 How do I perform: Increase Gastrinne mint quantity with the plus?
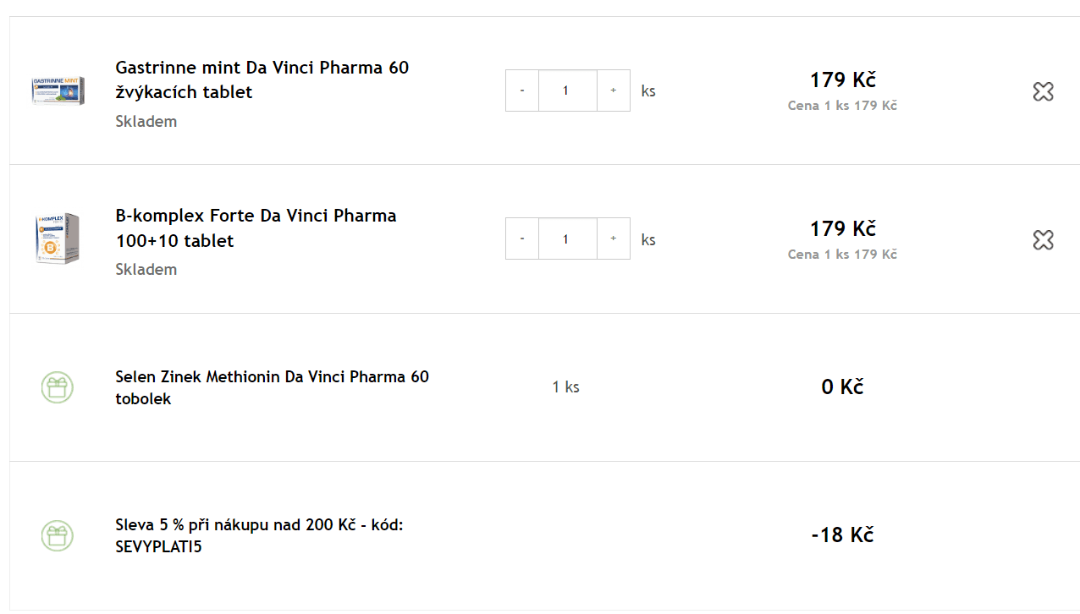pyautogui.click(x=614, y=90)
